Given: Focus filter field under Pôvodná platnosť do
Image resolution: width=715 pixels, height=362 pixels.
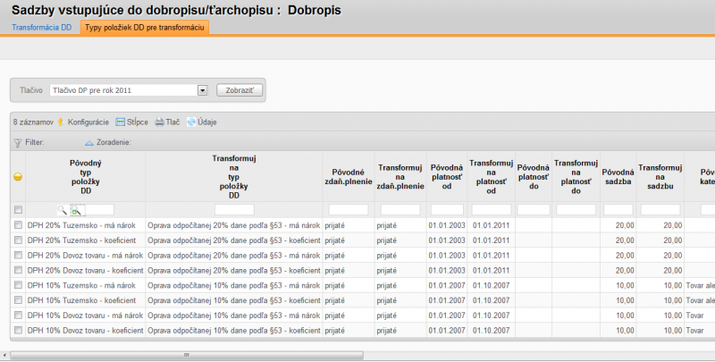Looking at the screenshot, I should coord(534,210).
